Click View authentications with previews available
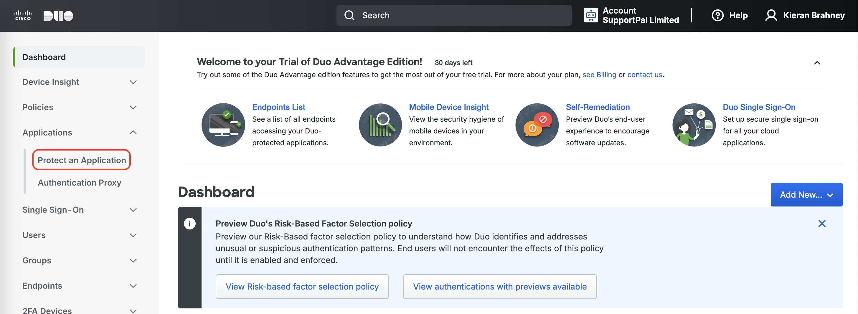The width and height of the screenshot is (858, 314). coord(500,286)
